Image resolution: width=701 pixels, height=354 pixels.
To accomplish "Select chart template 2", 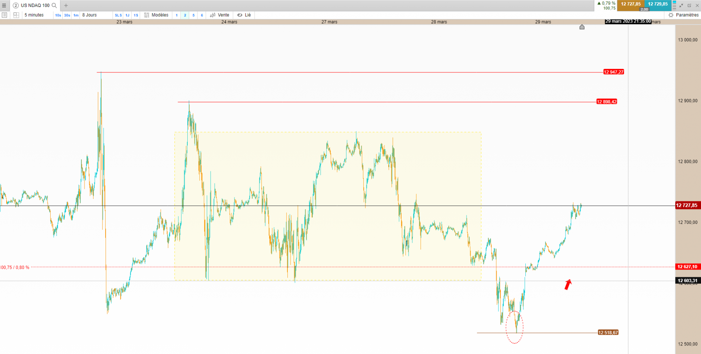I will pos(185,15).
